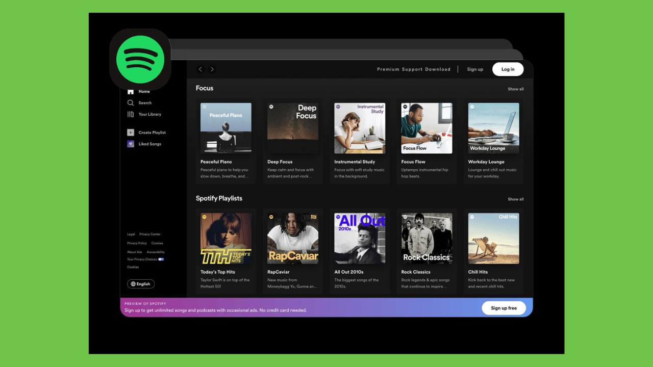The image size is (653, 367).
Task: Show all playlists in the Focus section
Action: pyautogui.click(x=516, y=89)
